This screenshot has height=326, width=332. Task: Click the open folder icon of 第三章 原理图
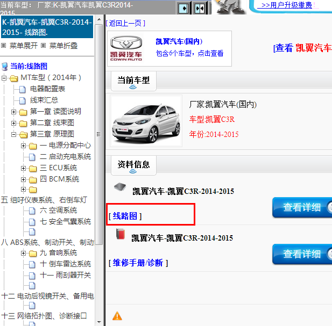click(23, 135)
